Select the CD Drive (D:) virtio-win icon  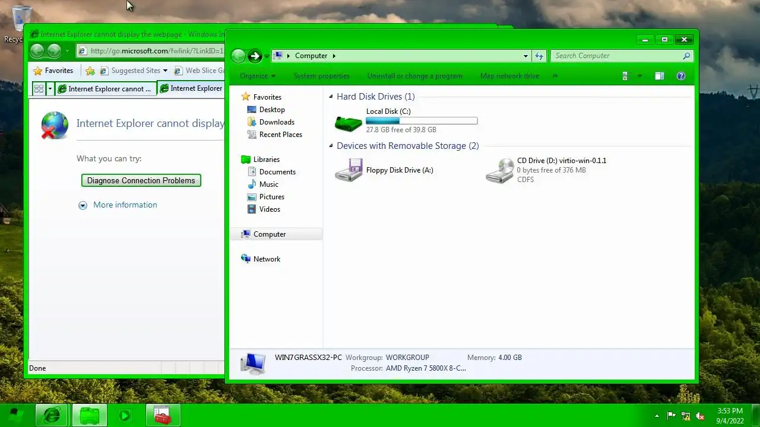click(x=499, y=170)
